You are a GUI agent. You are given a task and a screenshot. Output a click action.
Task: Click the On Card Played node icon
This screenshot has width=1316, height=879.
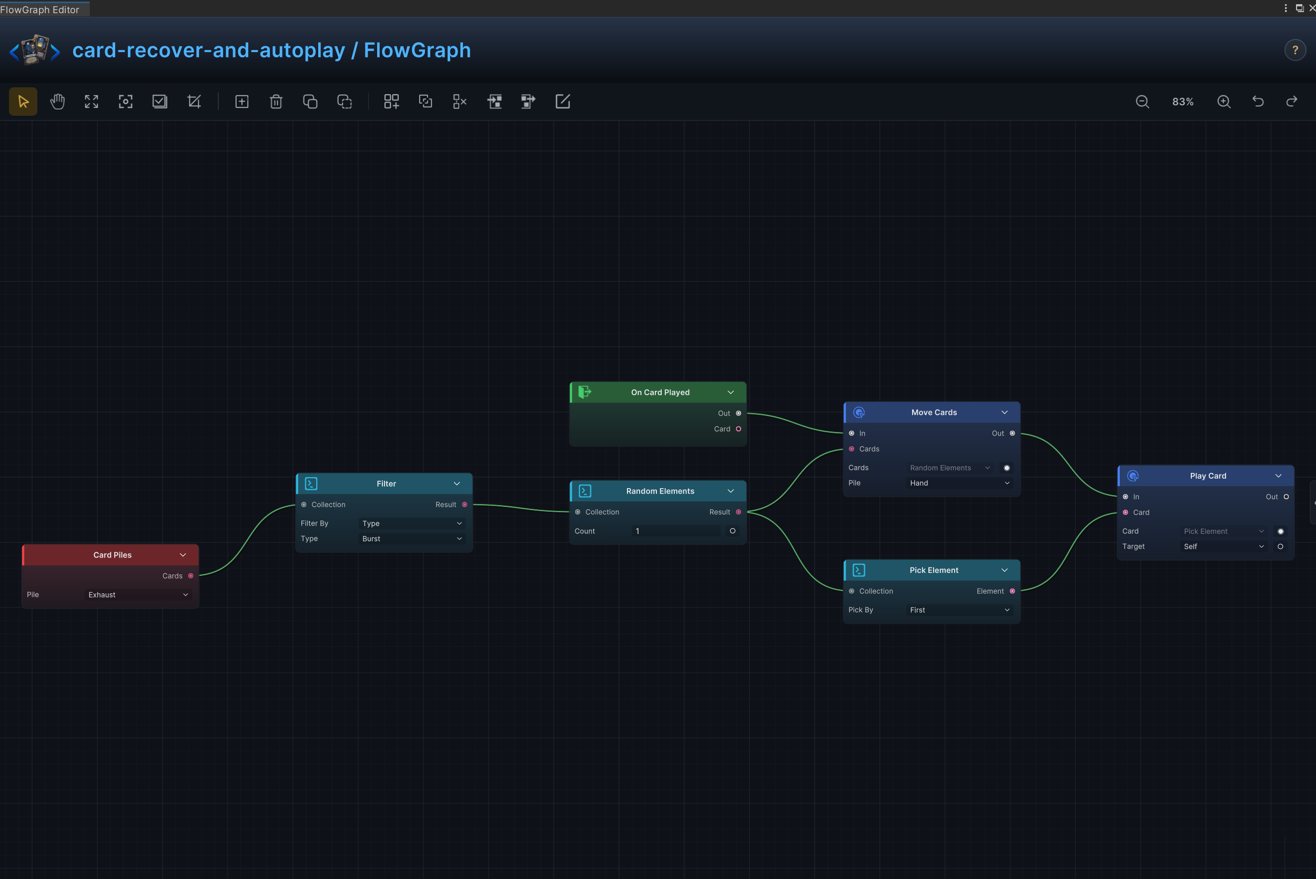[584, 392]
